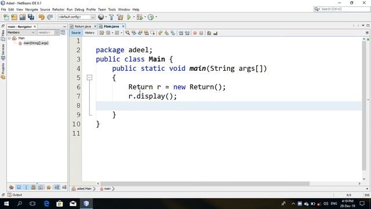Click the Uncomment editor toolbar icon

tap(215, 33)
